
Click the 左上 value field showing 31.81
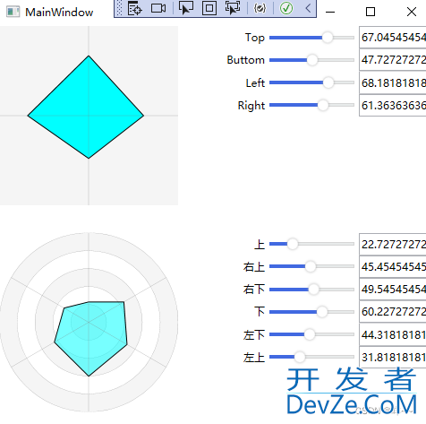coord(393,357)
